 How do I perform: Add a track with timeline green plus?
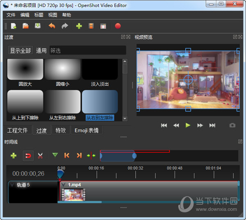[14, 156]
